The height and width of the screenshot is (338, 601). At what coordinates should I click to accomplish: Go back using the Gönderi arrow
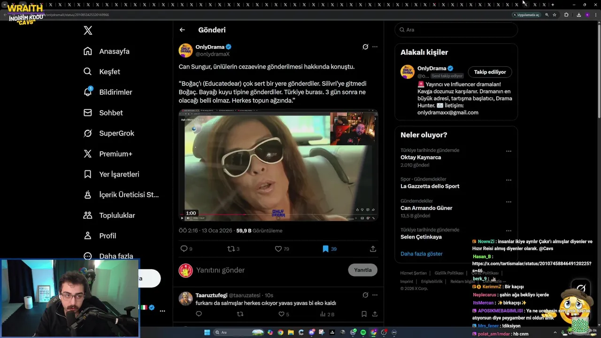(x=182, y=30)
